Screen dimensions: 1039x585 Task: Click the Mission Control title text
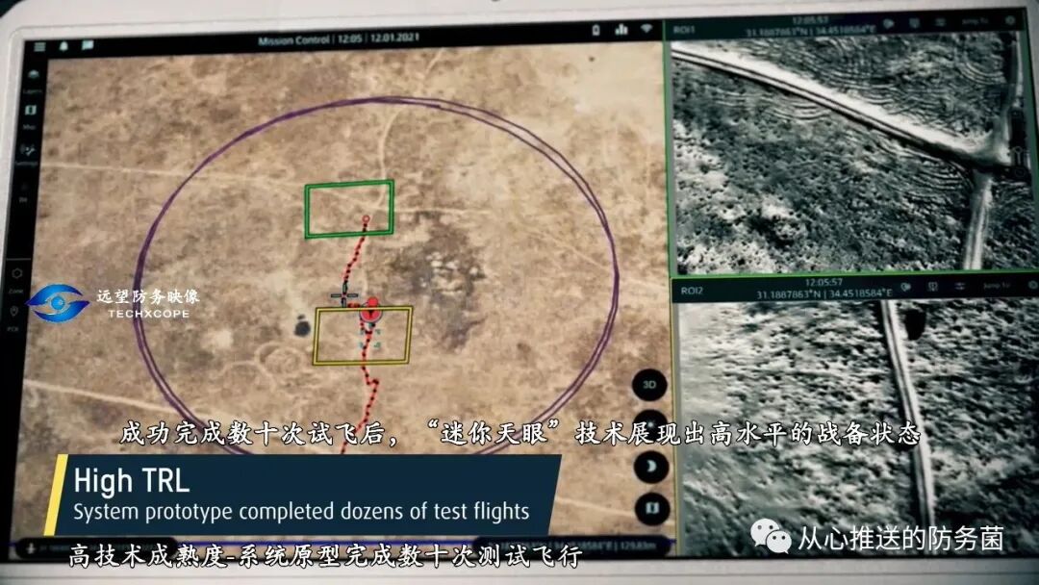(x=292, y=39)
